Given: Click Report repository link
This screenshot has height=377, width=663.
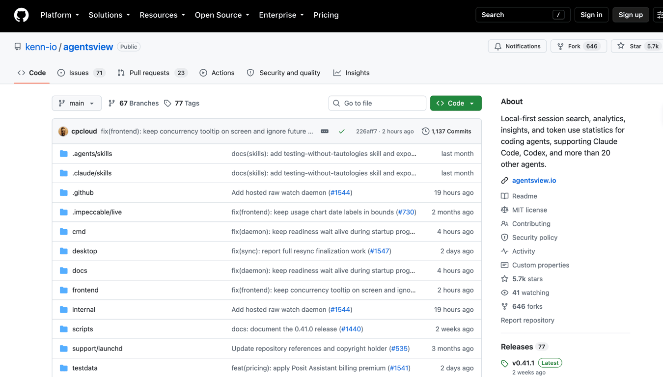Looking at the screenshot, I should click(x=527, y=320).
